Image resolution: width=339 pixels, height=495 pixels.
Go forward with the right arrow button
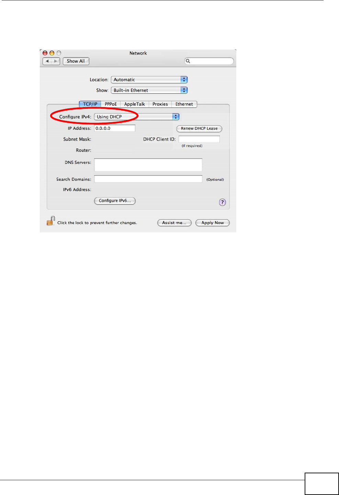pyautogui.click(x=56, y=61)
